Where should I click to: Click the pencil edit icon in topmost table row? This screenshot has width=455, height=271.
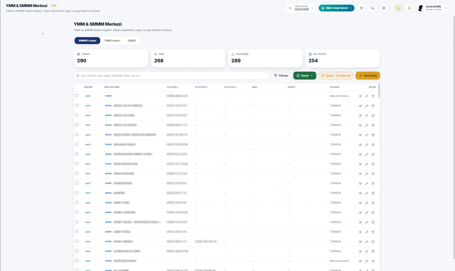[x=366, y=96]
